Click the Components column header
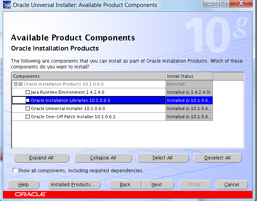The height and width of the screenshot is (201, 257). coord(89,76)
